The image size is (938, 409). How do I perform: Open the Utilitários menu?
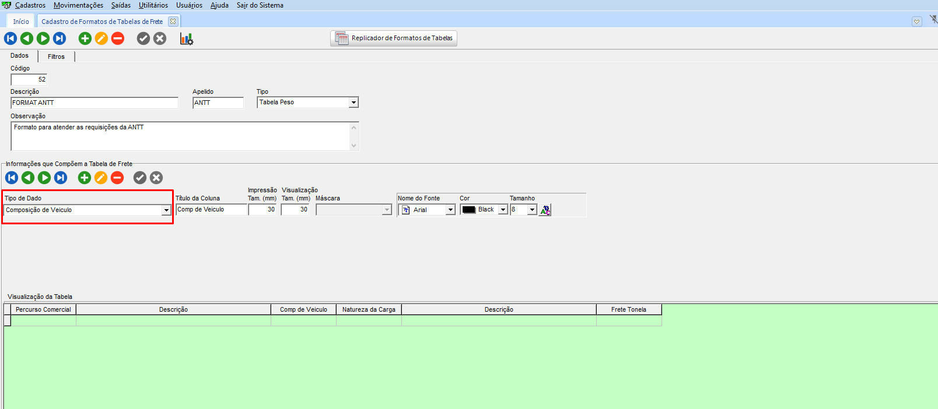153,5
